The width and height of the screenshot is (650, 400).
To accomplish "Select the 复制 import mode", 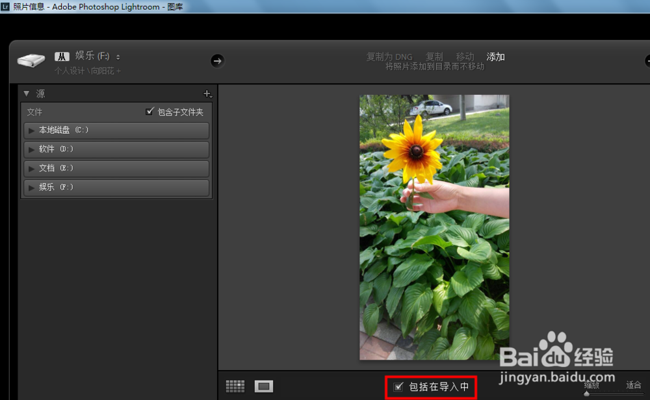I will click(x=434, y=56).
